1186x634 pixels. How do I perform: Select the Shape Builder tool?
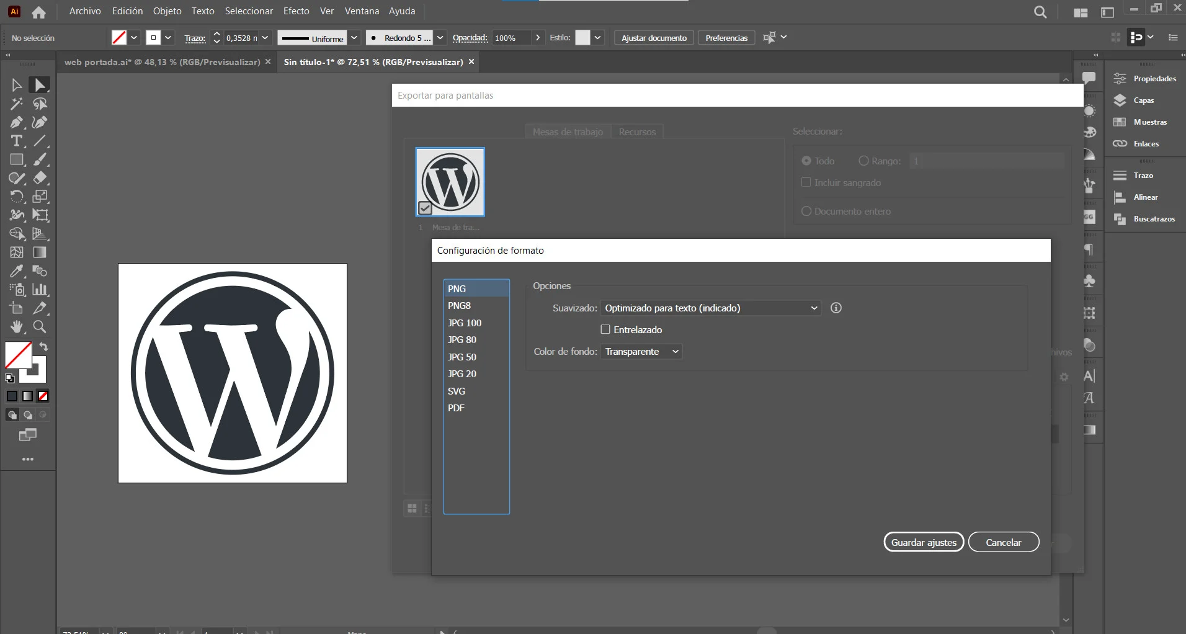(x=17, y=234)
